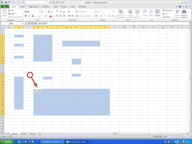This screenshot has width=192, height=144.
Task: Open the font name dropdown Calibri
Action: click(40, 11)
